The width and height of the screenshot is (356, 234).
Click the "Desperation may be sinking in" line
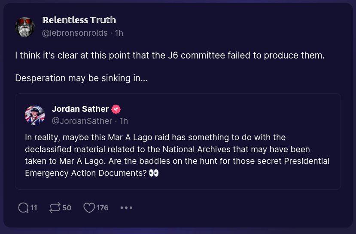point(81,78)
